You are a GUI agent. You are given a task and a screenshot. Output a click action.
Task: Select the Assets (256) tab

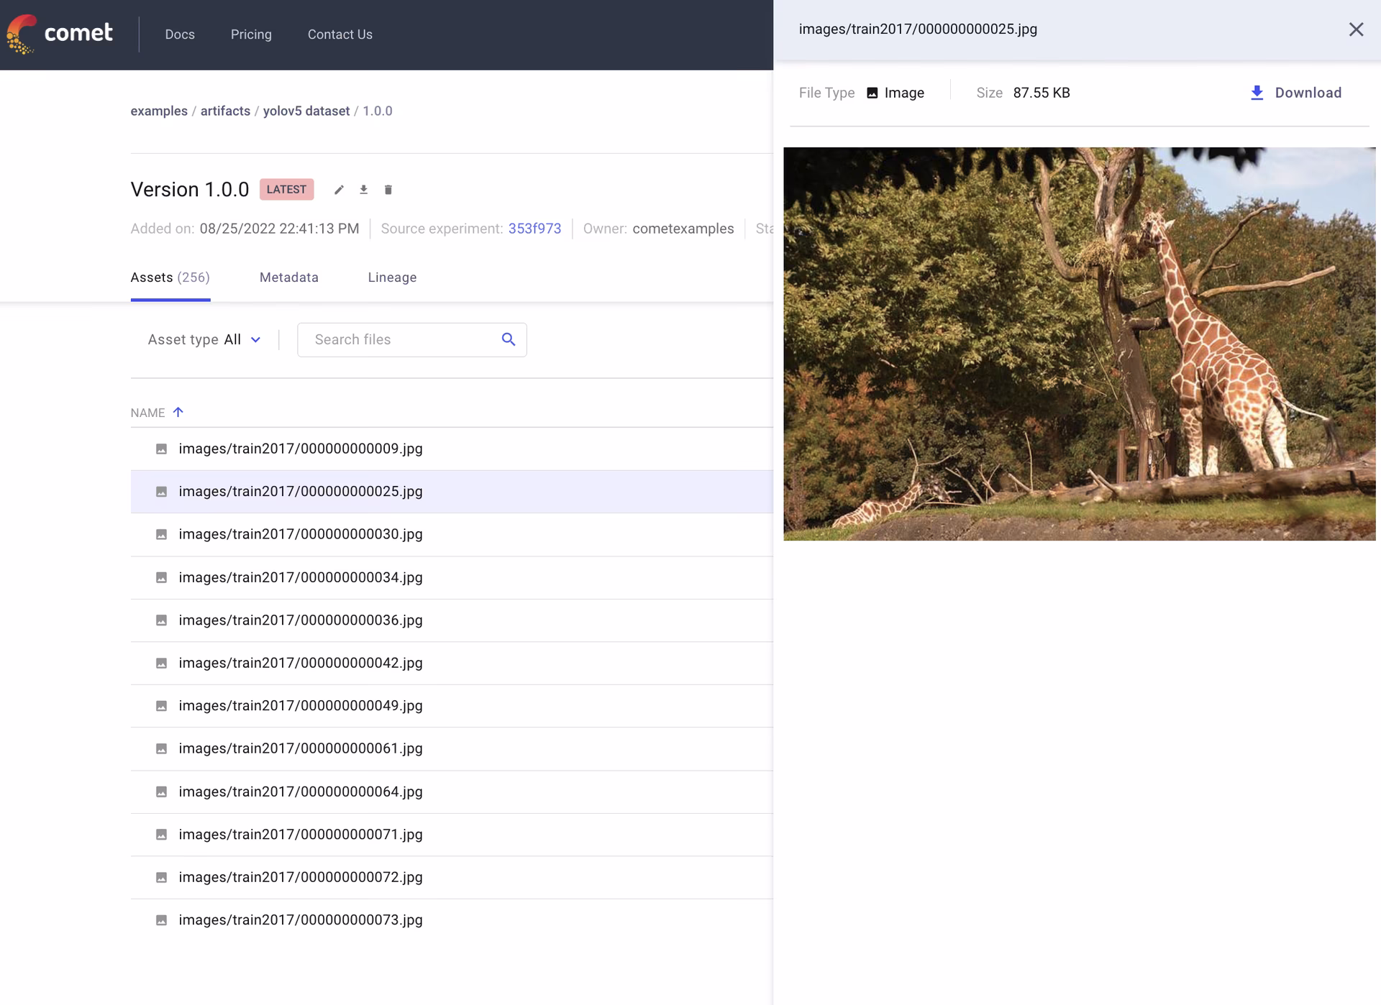pyautogui.click(x=170, y=277)
